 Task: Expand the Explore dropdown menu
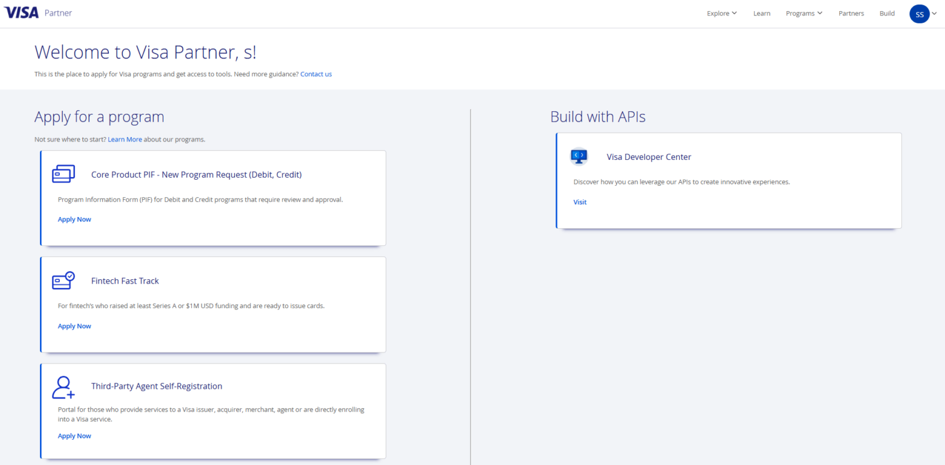click(x=722, y=14)
